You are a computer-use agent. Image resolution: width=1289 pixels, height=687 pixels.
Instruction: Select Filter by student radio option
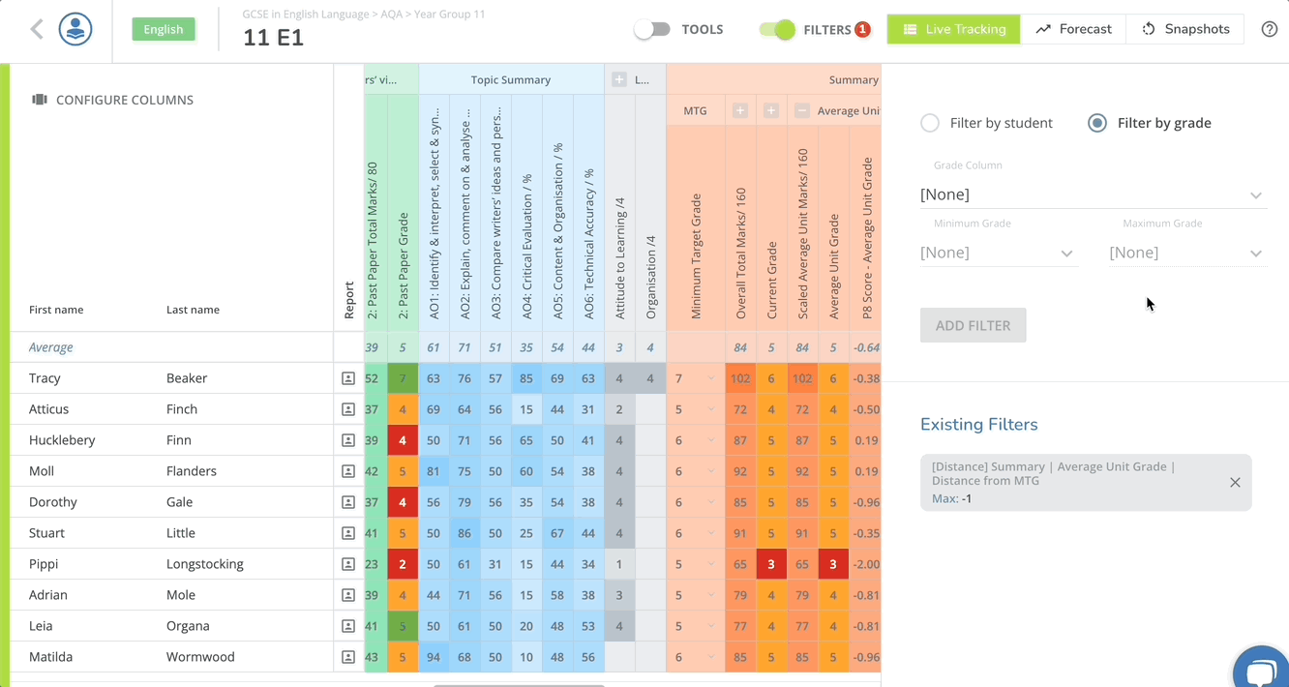click(x=930, y=123)
